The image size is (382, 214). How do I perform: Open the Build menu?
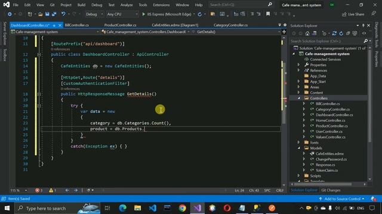[81, 5]
